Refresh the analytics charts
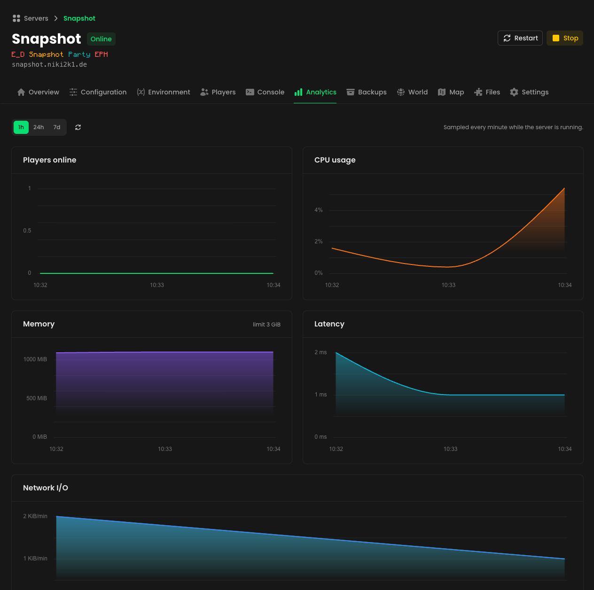Image resolution: width=594 pixels, height=590 pixels. click(x=78, y=127)
